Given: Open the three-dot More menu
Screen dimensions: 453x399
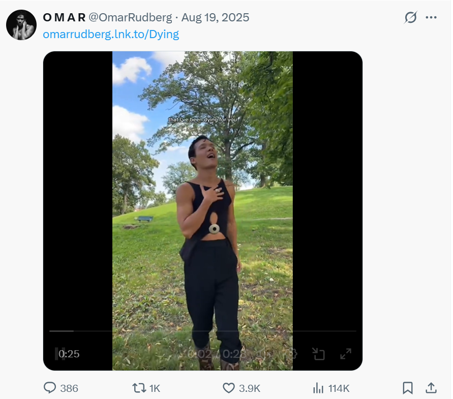Looking at the screenshot, I should 431,18.
